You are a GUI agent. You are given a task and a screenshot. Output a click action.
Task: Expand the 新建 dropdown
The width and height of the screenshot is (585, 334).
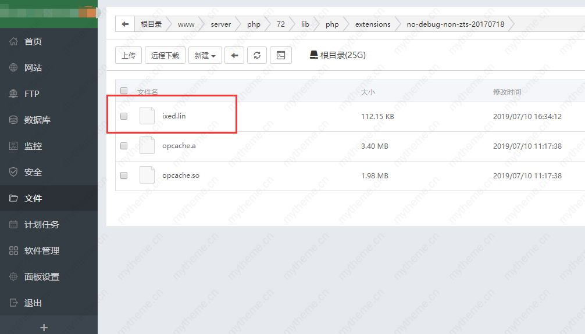pos(205,55)
